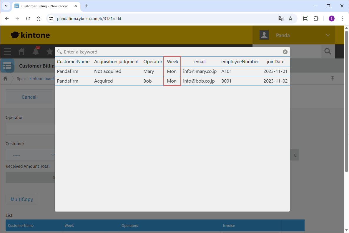Select the Mary row in lookup list
The width and height of the screenshot is (349, 233).
point(148,71)
